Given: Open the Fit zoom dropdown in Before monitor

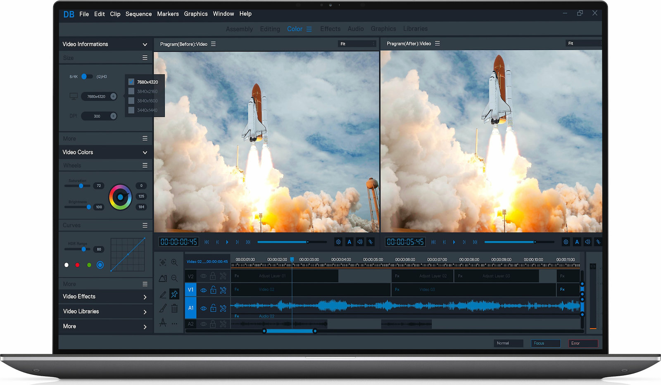Looking at the screenshot, I should pyautogui.click(x=357, y=44).
